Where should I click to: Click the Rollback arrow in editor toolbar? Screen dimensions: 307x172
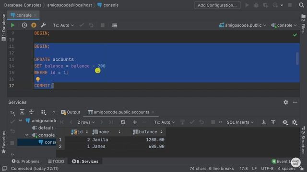coord(91,25)
